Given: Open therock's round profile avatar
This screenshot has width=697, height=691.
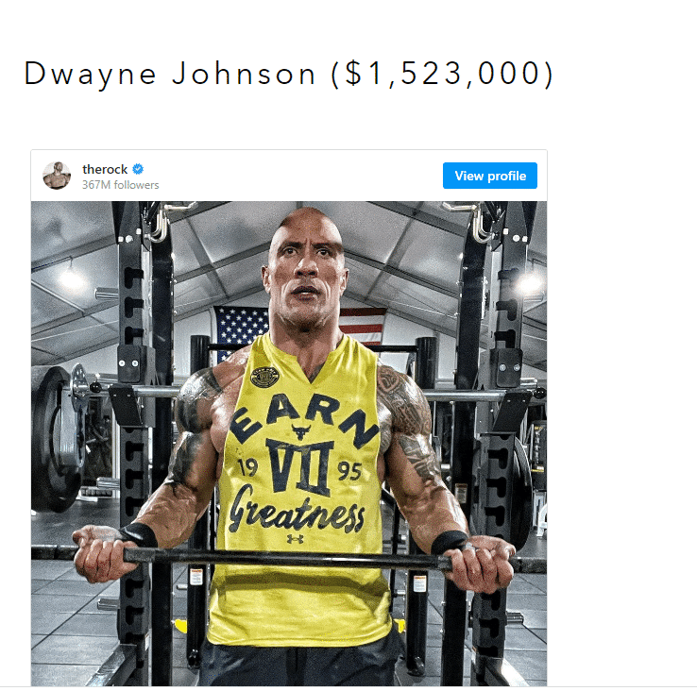Looking at the screenshot, I should (57, 176).
